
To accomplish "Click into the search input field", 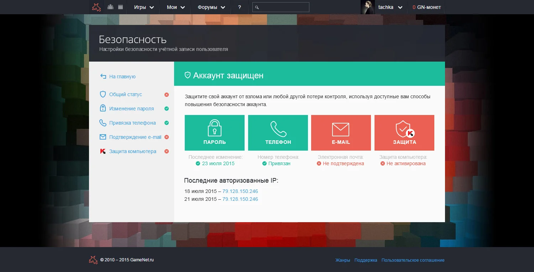I will click(x=281, y=7).
